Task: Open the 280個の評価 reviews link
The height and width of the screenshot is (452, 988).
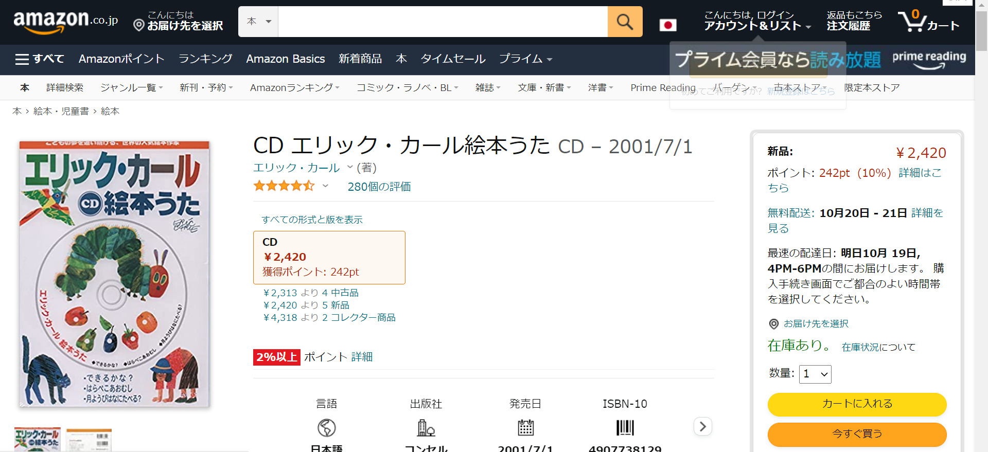Action: click(379, 187)
